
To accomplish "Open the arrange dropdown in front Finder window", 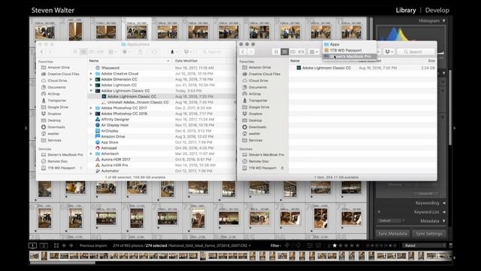I will (313, 52).
